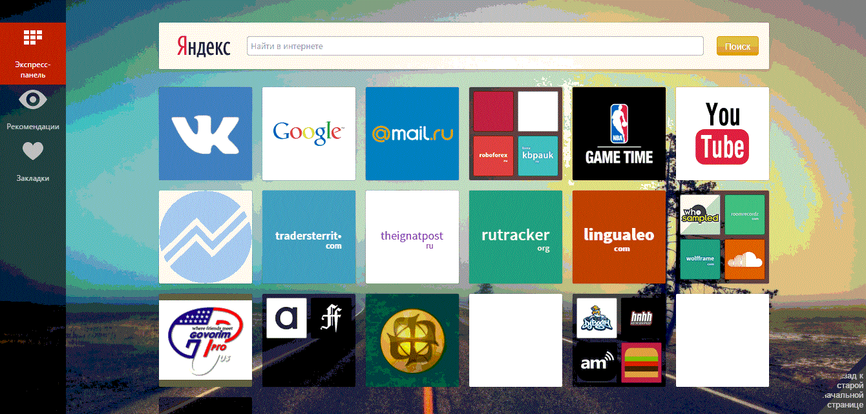This screenshot has width=866, height=414.
Task: Click the Яндекс logo
Action: 203,47
